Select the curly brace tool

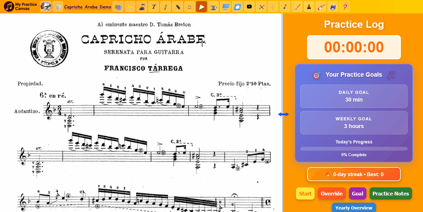pos(166,7)
